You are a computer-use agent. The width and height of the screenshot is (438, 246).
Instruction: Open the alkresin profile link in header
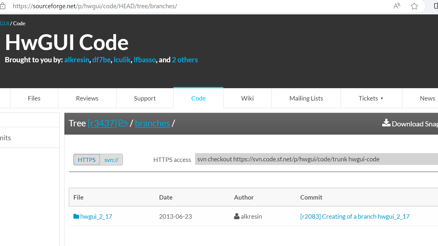point(77,60)
